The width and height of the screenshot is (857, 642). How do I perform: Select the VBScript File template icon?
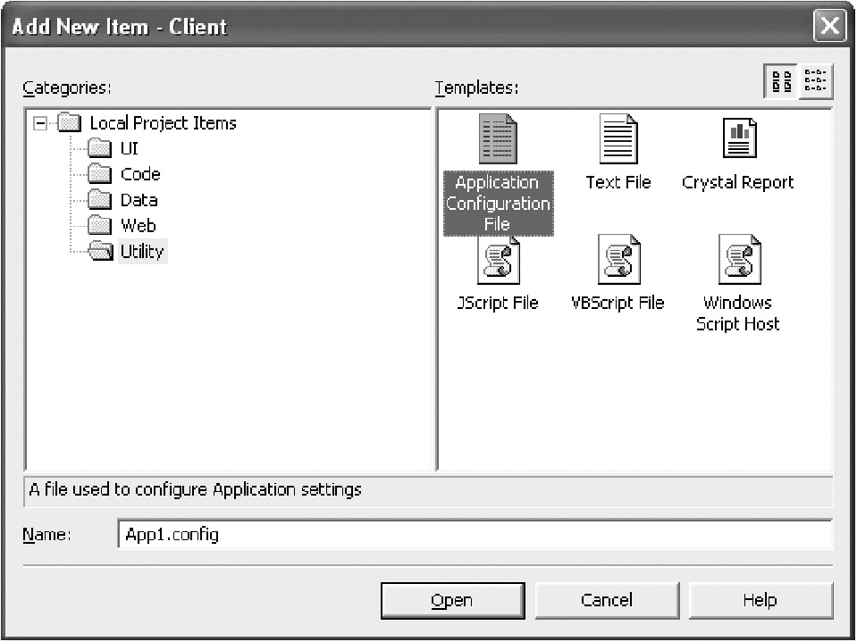click(618, 261)
